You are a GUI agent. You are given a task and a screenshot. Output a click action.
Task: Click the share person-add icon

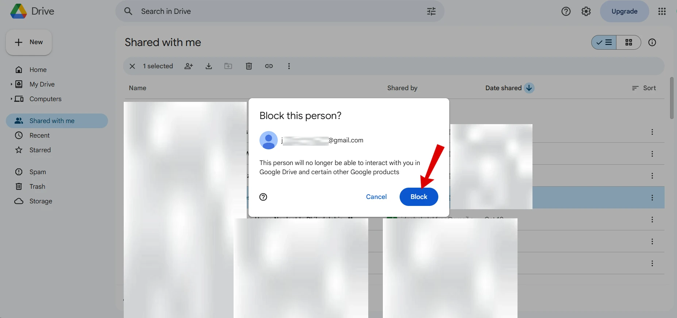point(188,66)
